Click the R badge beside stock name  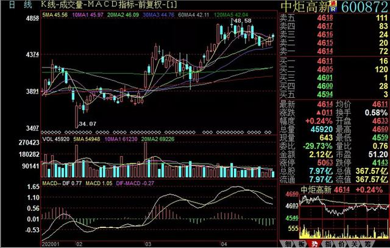[x=333, y=9]
